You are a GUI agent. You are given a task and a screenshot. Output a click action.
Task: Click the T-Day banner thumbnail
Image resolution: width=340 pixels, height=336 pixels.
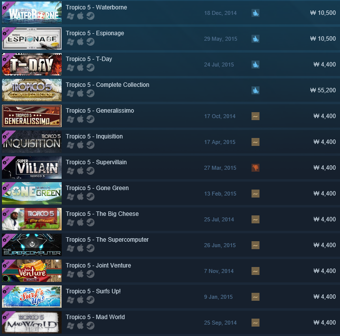(x=32, y=65)
